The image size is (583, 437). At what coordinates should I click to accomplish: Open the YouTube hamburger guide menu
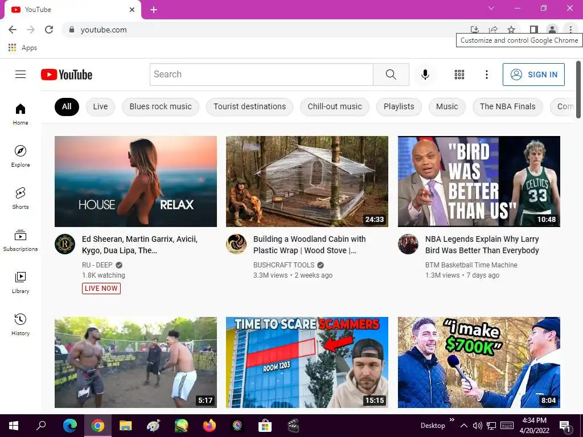pyautogui.click(x=20, y=75)
